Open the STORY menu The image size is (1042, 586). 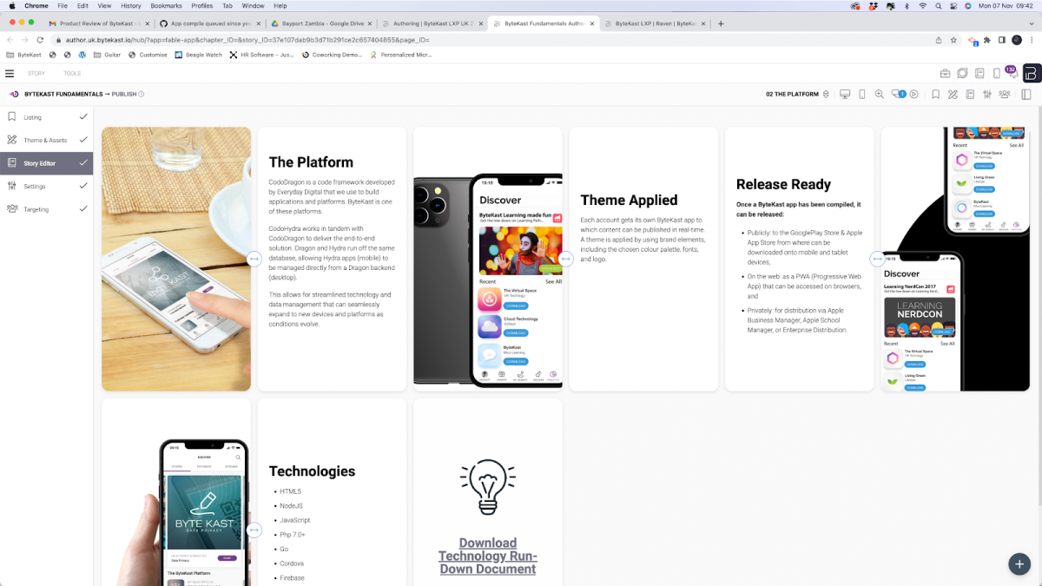pyautogui.click(x=36, y=74)
